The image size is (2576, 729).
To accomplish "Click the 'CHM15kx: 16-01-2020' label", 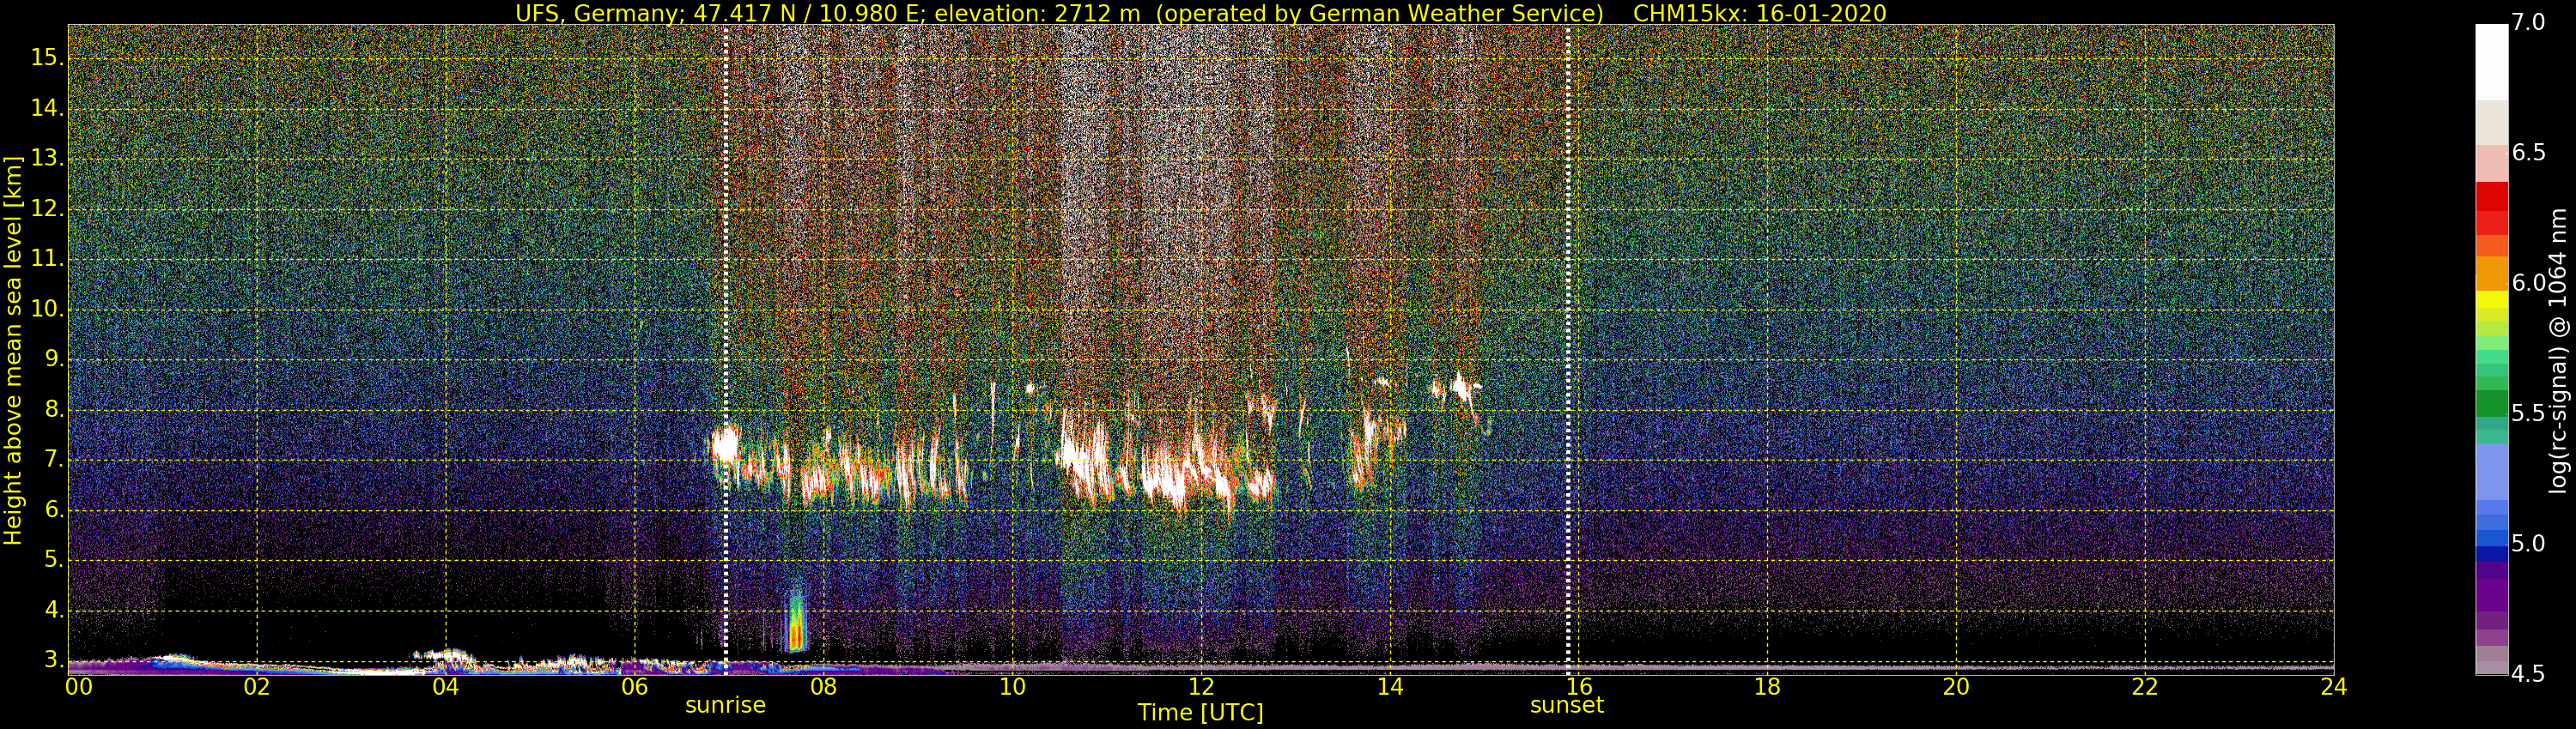I will pyautogui.click(x=1759, y=13).
